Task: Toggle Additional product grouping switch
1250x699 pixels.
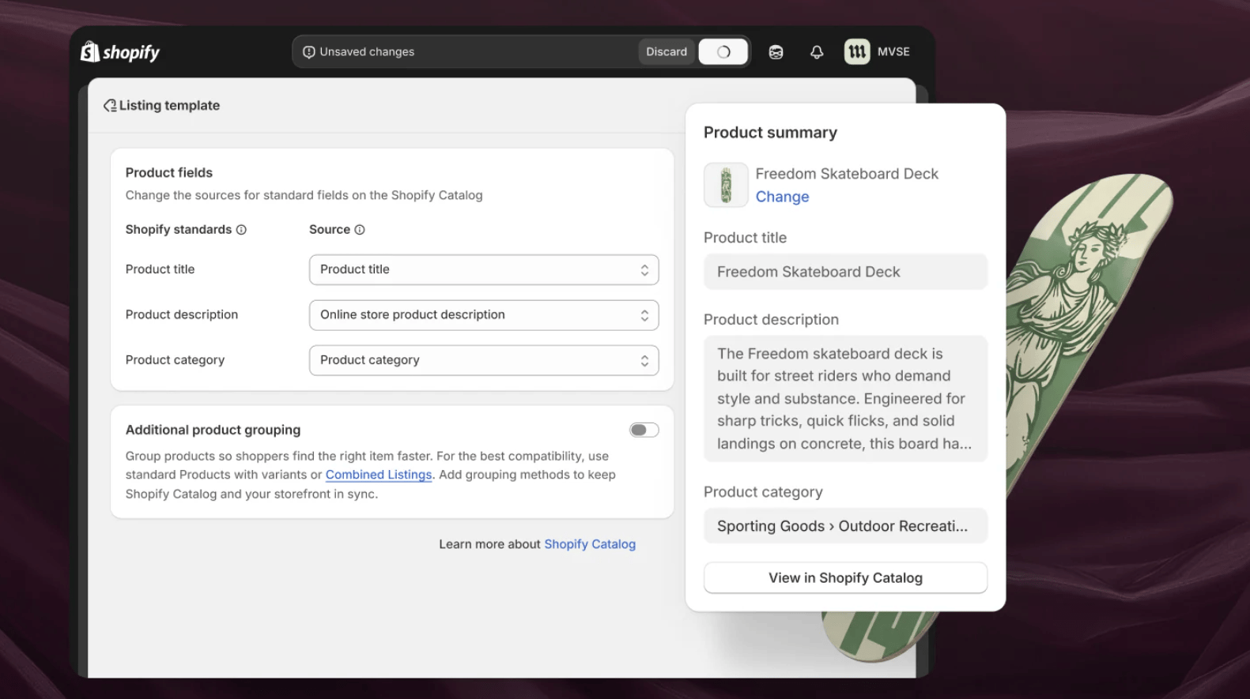Action: 644,430
